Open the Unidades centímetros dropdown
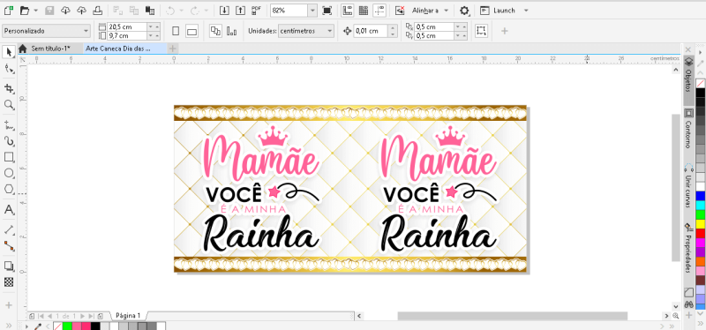This screenshot has width=706, height=330. pos(306,31)
